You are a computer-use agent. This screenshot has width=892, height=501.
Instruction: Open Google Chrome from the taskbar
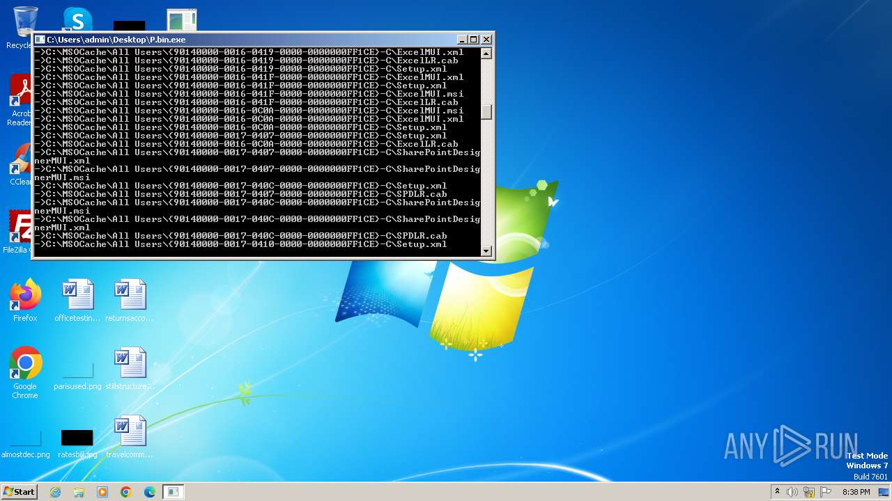126,492
